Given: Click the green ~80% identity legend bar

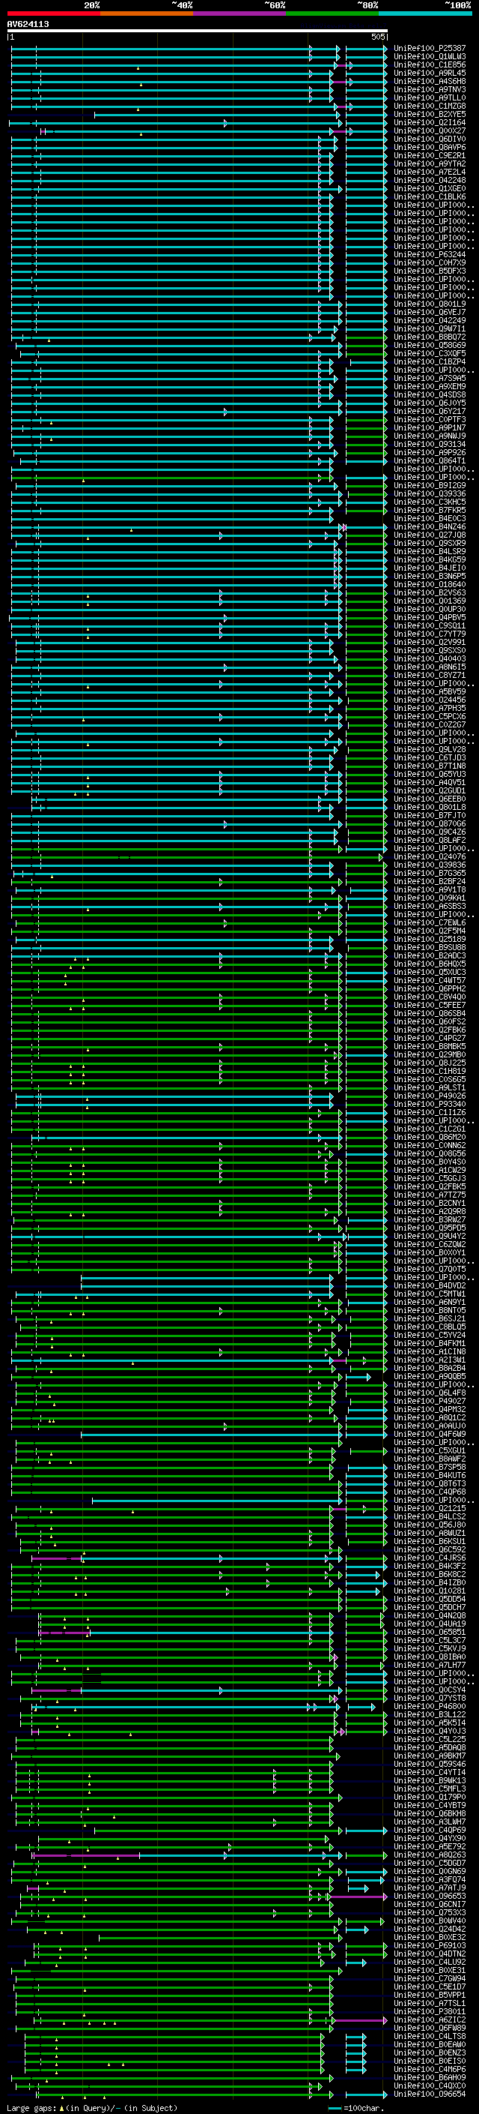Looking at the screenshot, I should [332, 13].
